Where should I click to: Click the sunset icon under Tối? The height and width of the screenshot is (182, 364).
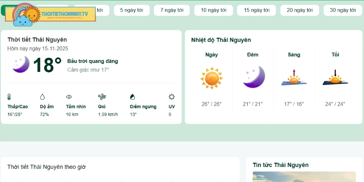tap(335, 77)
